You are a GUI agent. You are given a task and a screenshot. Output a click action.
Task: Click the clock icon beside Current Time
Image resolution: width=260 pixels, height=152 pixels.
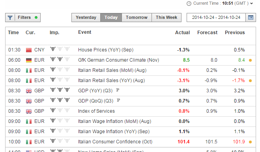[189, 4]
